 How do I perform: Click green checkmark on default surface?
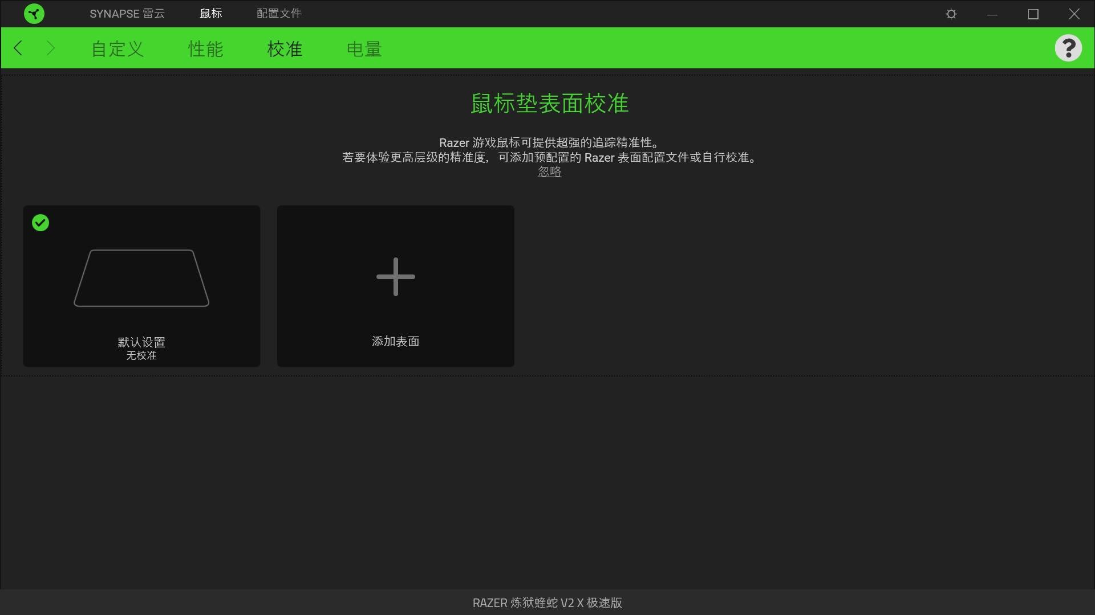(40, 223)
